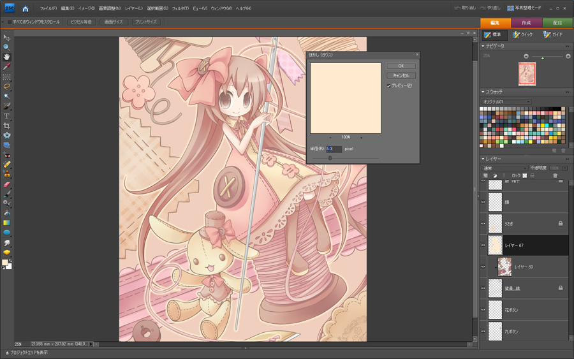This screenshot has width=574, height=359.
Task: Collapse the ナビゲータ panel
Action: coord(483,46)
